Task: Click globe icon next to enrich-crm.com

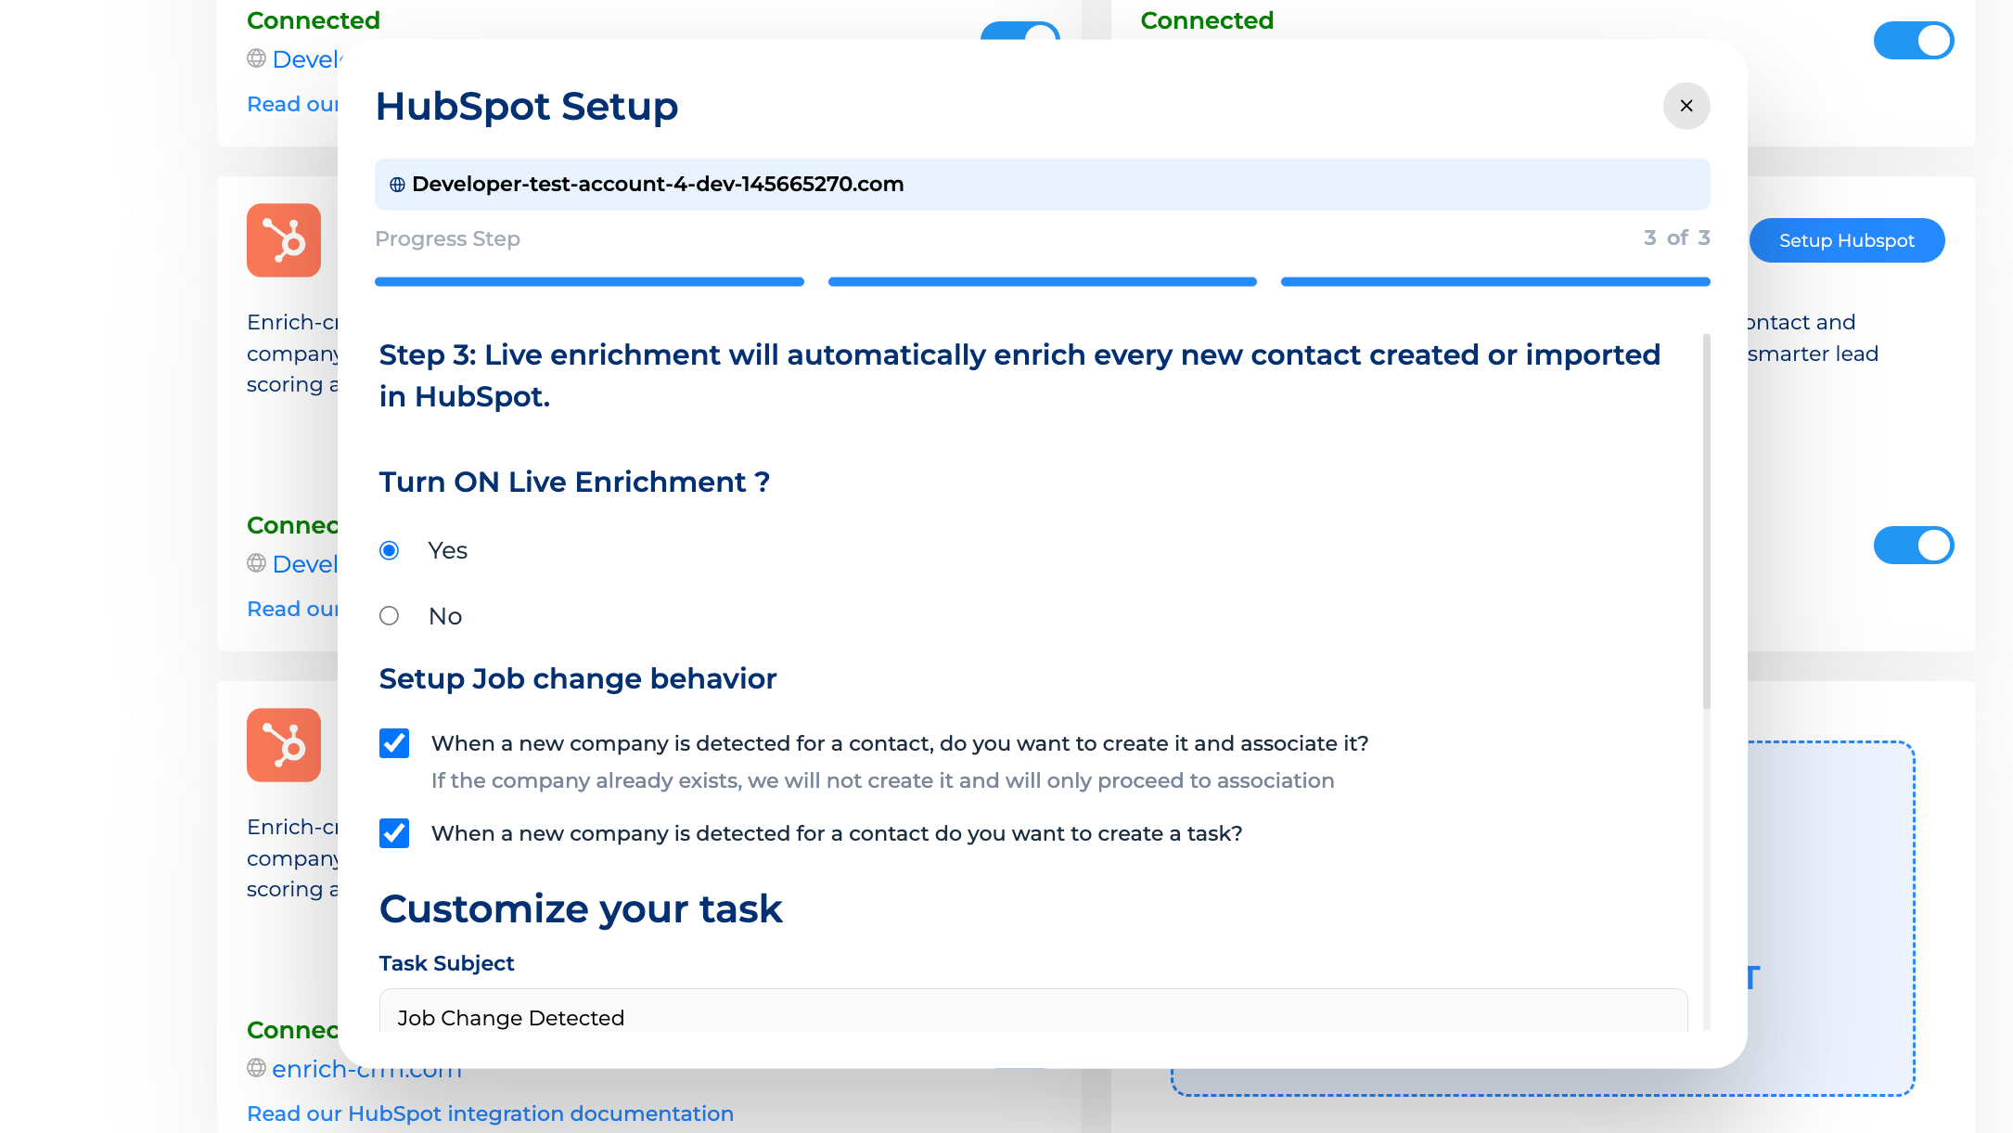Action: pos(257,1068)
